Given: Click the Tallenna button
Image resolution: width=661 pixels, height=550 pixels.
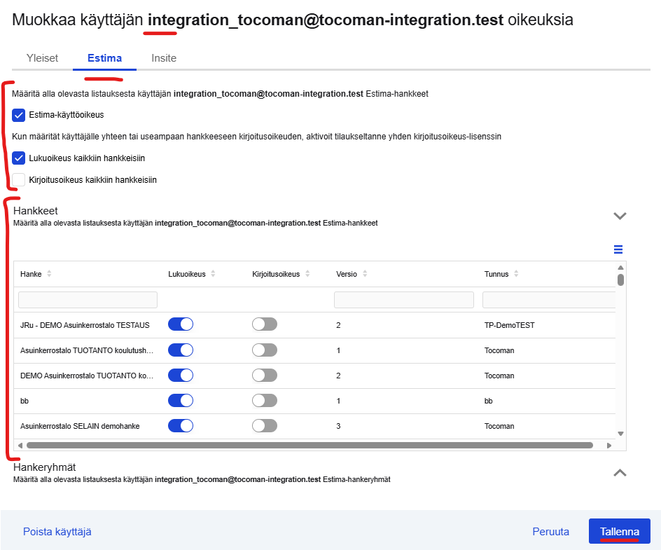Looking at the screenshot, I should coord(619,531).
